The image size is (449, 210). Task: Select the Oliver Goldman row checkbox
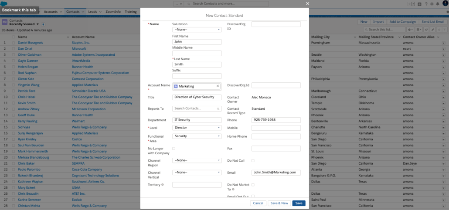pos(14,54)
